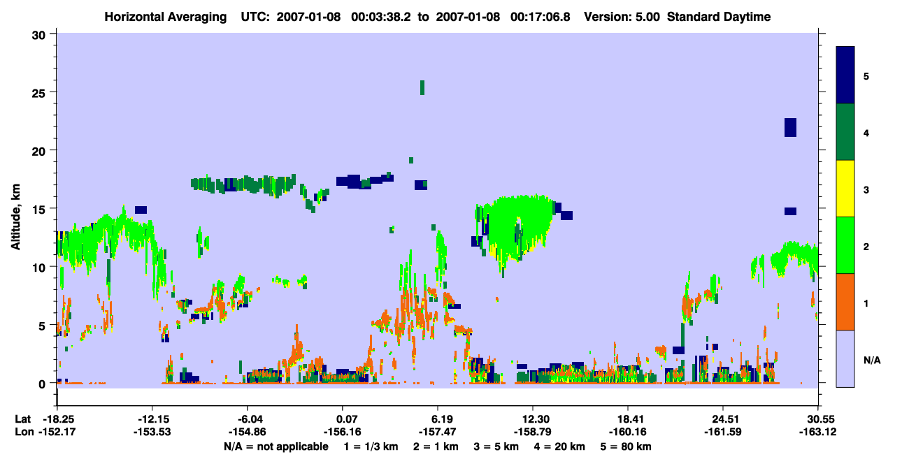Click longitude value -153.53
The image size is (909, 466).
152,432
